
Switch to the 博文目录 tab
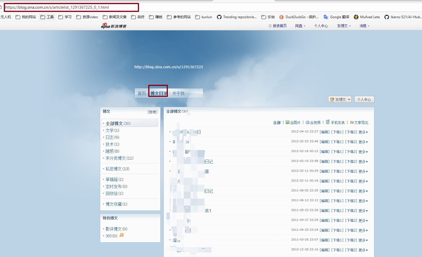159,93
